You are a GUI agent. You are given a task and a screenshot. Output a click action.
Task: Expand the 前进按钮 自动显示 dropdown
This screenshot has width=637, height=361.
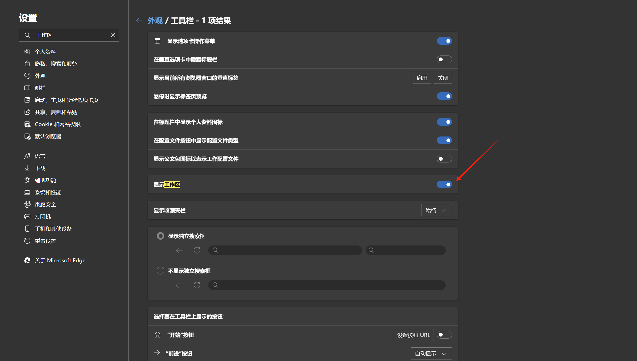[431, 353]
